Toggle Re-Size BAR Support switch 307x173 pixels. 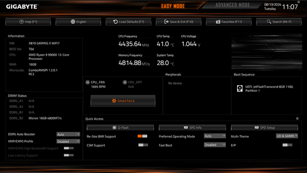(x=142, y=136)
